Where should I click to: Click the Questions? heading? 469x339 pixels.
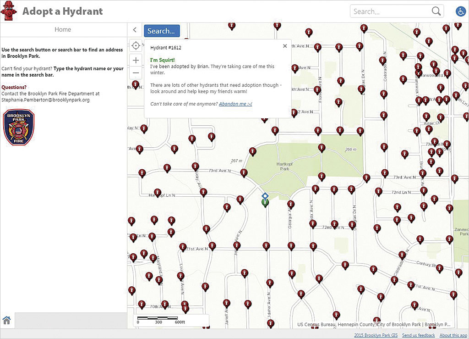pyautogui.click(x=14, y=87)
